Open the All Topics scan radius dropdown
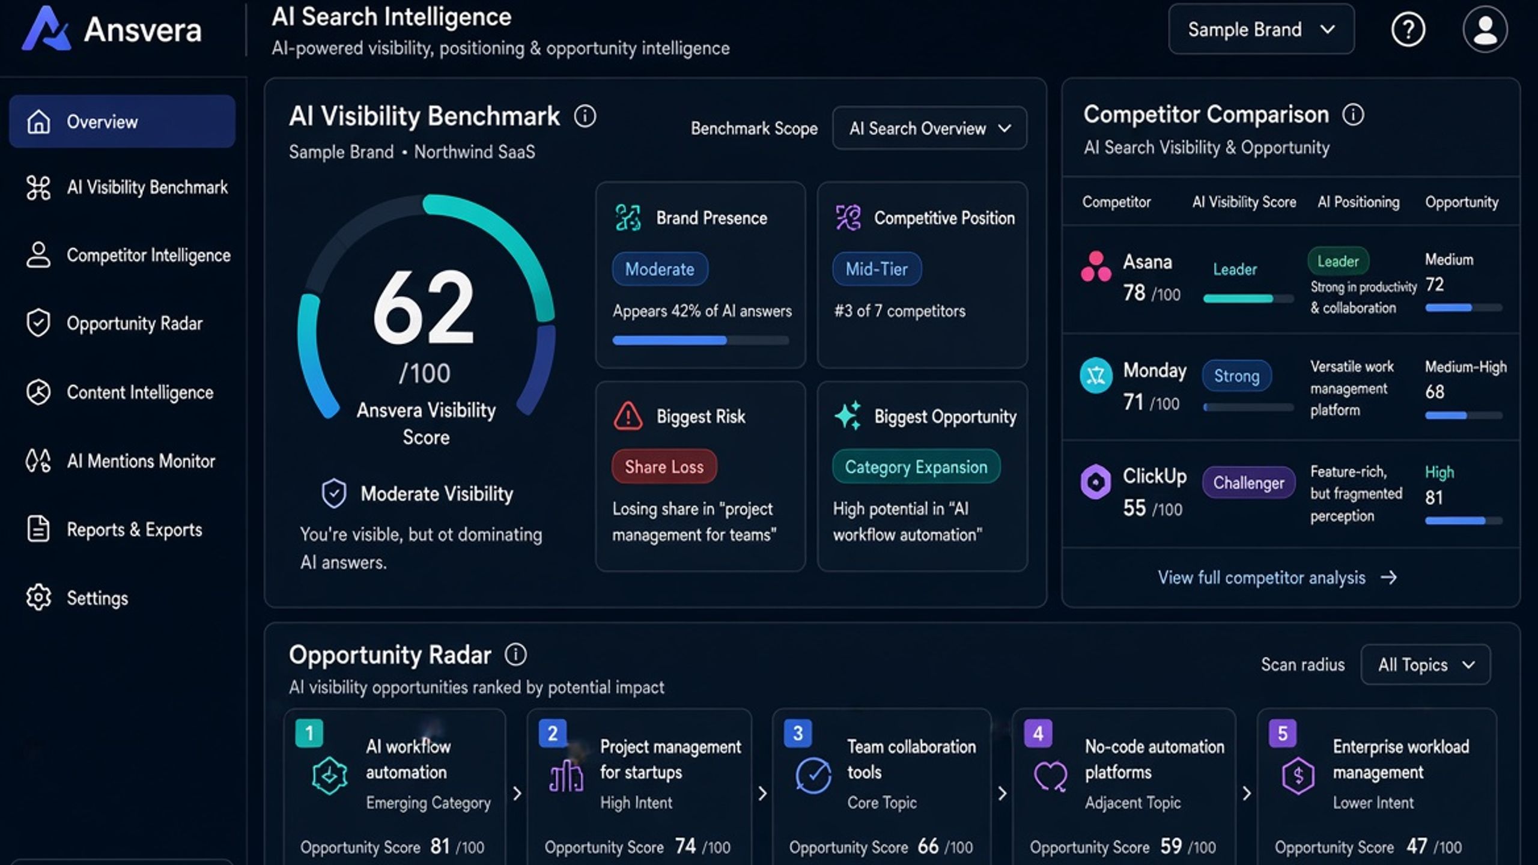This screenshot has width=1538, height=865. point(1425,664)
